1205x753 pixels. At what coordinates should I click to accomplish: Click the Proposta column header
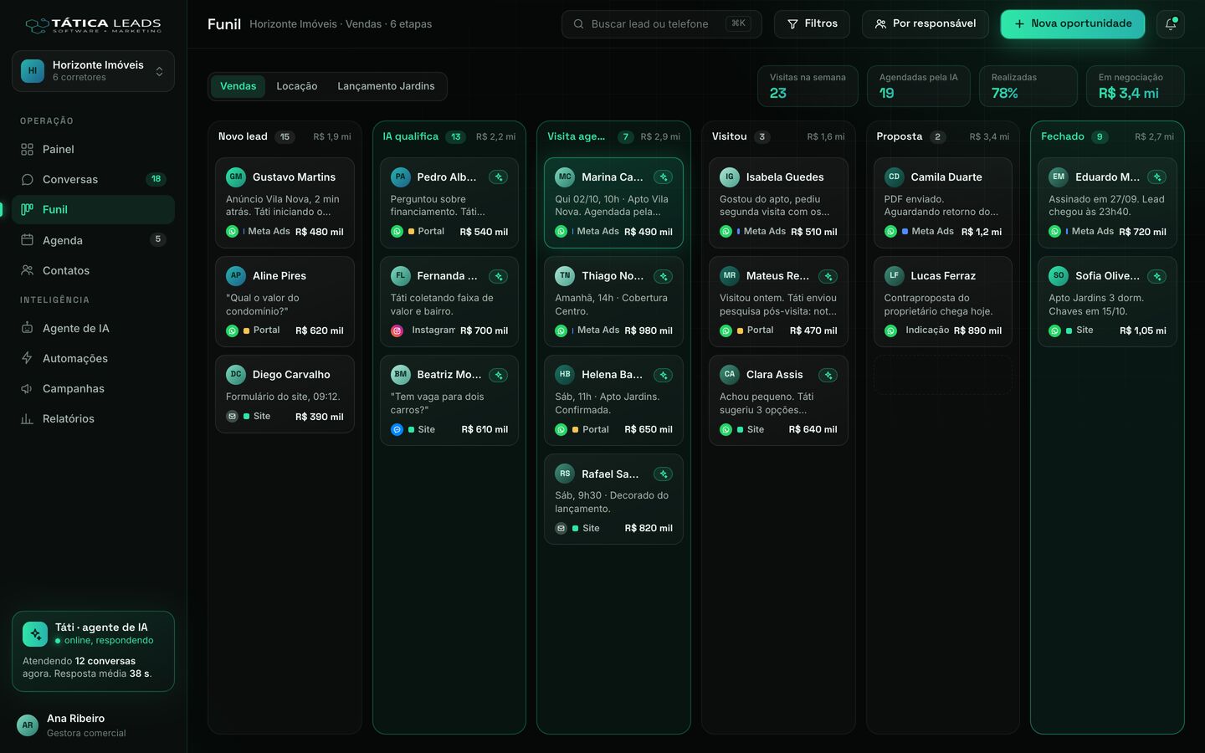[943, 136]
